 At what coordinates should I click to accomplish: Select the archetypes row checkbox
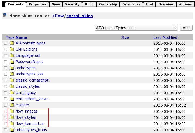pyautogui.click(x=5, y=68)
